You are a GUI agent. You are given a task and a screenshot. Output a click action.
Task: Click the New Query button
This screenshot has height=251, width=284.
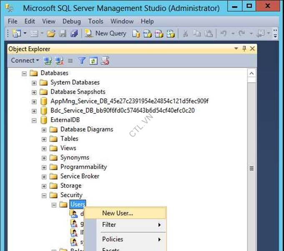pyautogui.click(x=106, y=33)
